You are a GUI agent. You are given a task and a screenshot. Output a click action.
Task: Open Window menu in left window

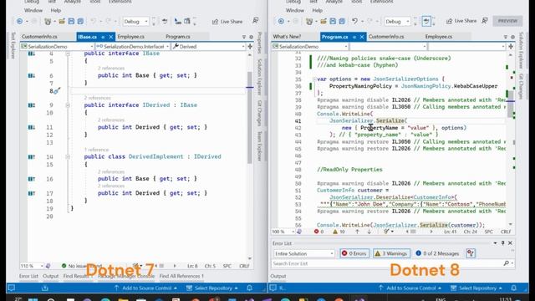pyautogui.click(x=33, y=10)
